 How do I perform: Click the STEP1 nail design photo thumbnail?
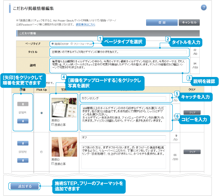pyautogui.click(x=64, y=108)
